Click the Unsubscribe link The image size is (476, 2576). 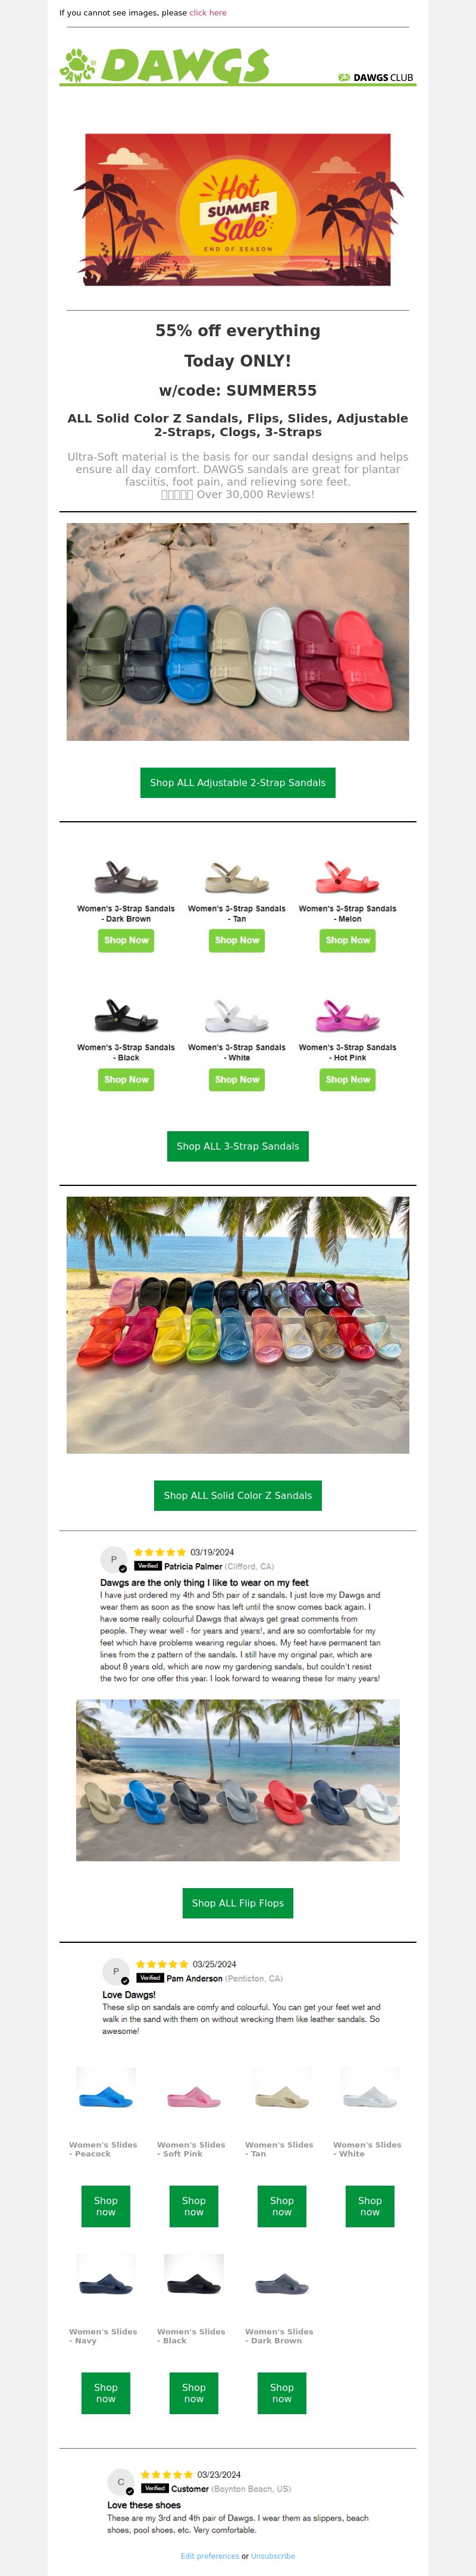click(x=273, y=2556)
